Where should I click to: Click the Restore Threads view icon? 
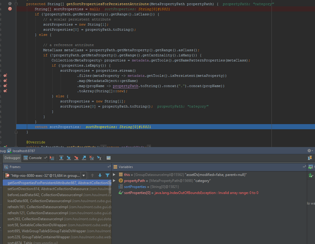[x=310, y=158]
